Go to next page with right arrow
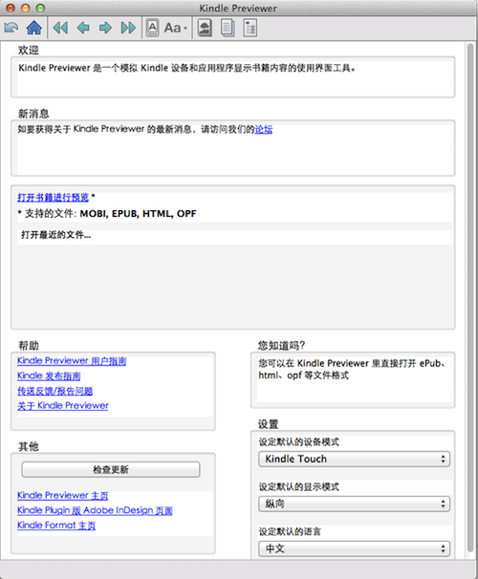The image size is (478, 579). pos(106,28)
